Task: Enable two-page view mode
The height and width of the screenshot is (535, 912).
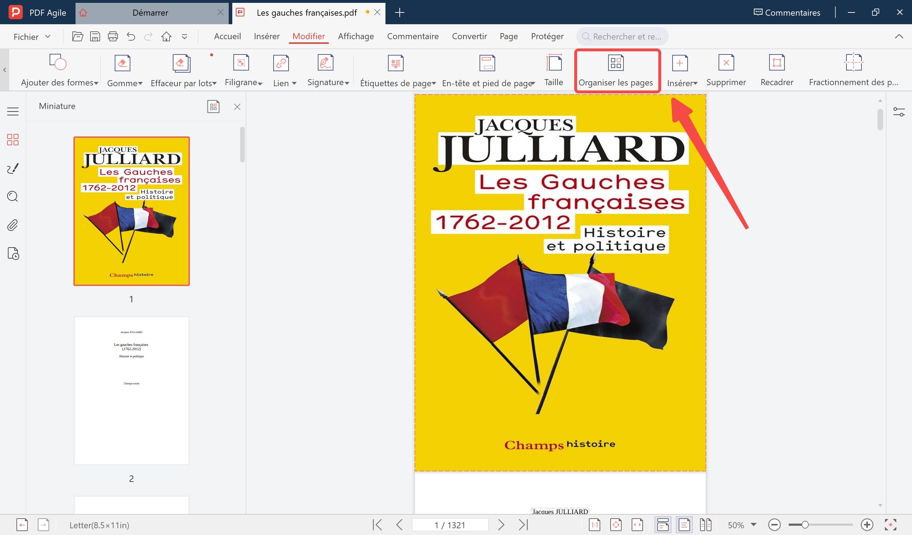Action: pyautogui.click(x=705, y=525)
